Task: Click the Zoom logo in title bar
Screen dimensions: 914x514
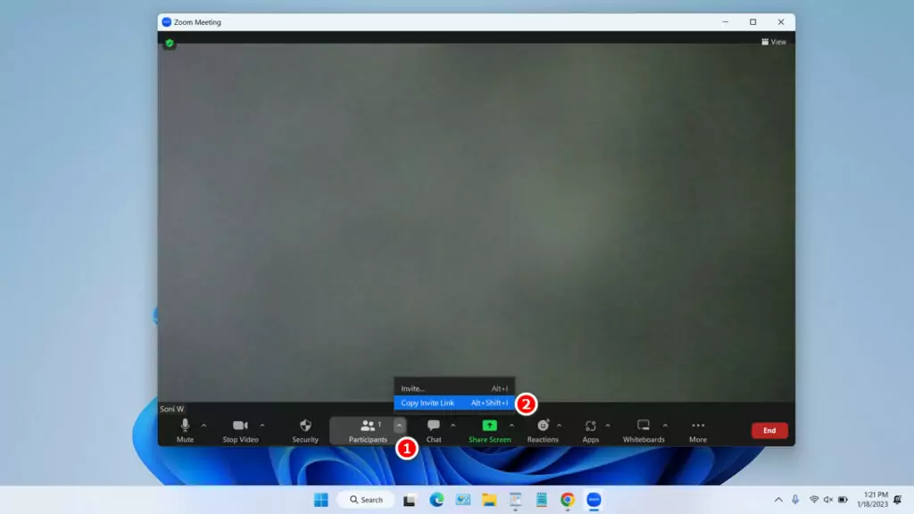Action: [x=167, y=22]
